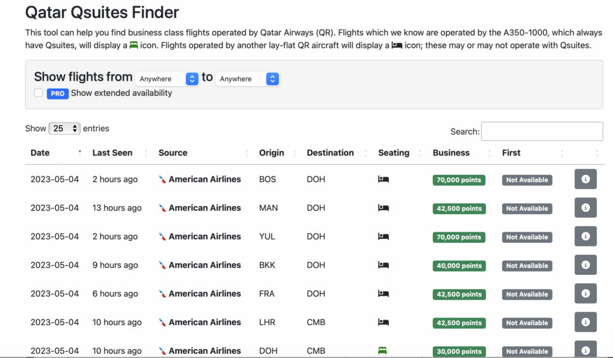The height and width of the screenshot is (358, 613).
Task: Click the seating icon on the FRA to DOH row
Action: click(382, 294)
